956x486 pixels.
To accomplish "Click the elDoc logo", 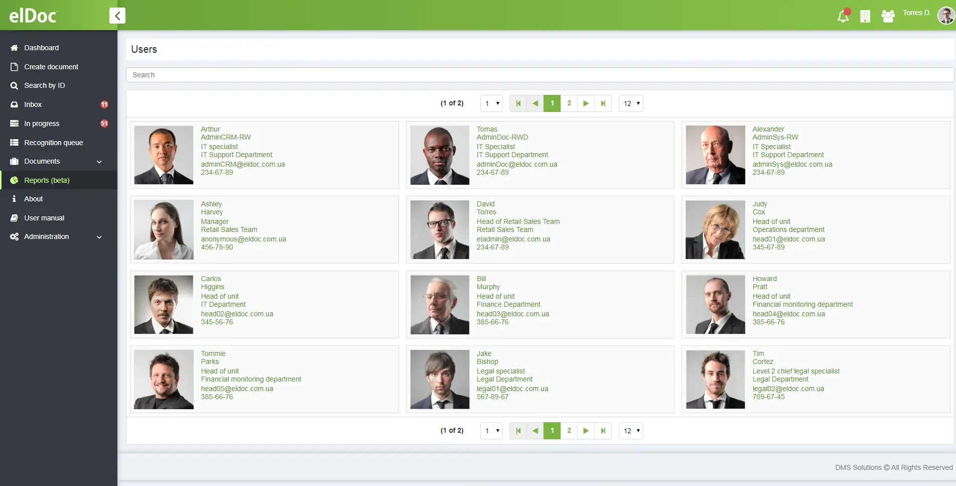I will [x=33, y=16].
